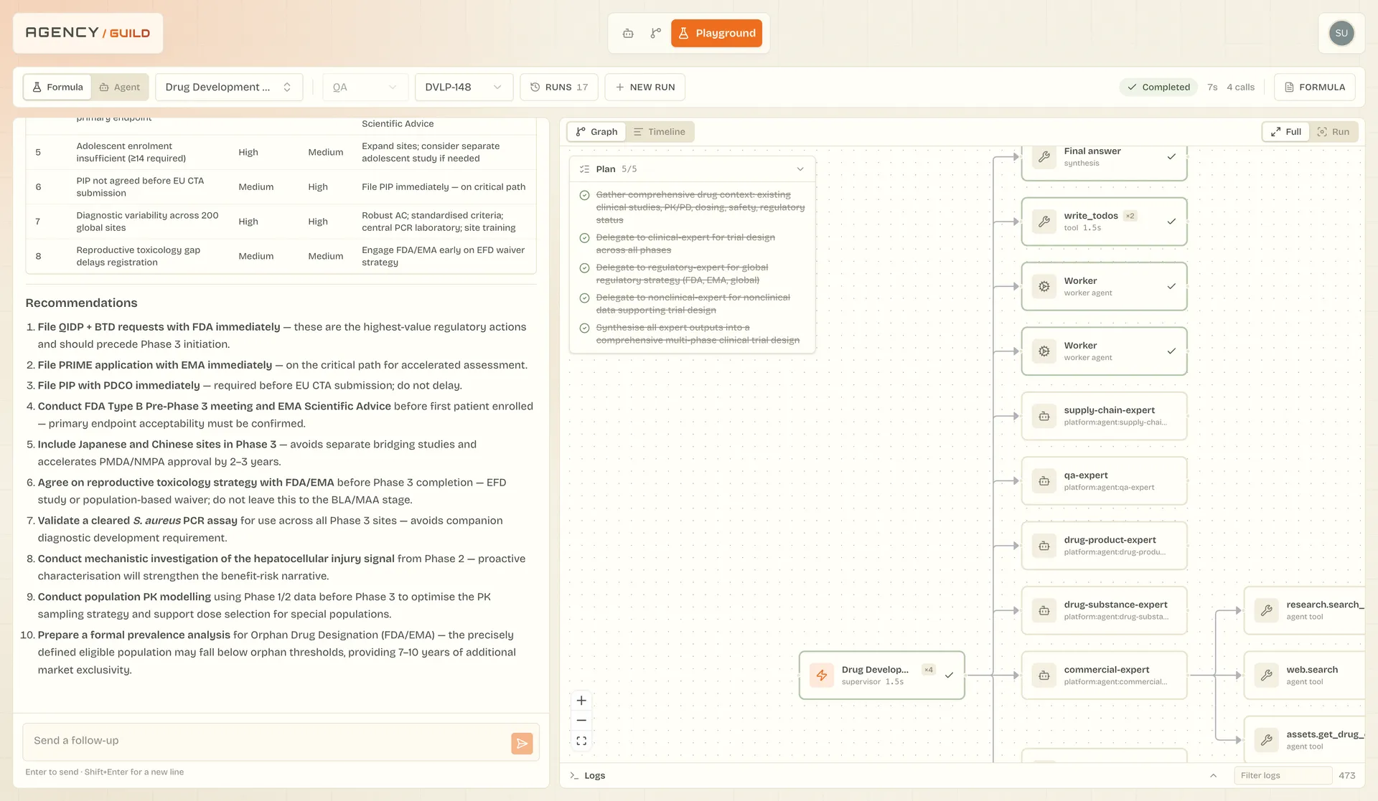Screen dimensions: 1378x801
Task: Switch to the Timeline tab
Action: click(x=659, y=131)
